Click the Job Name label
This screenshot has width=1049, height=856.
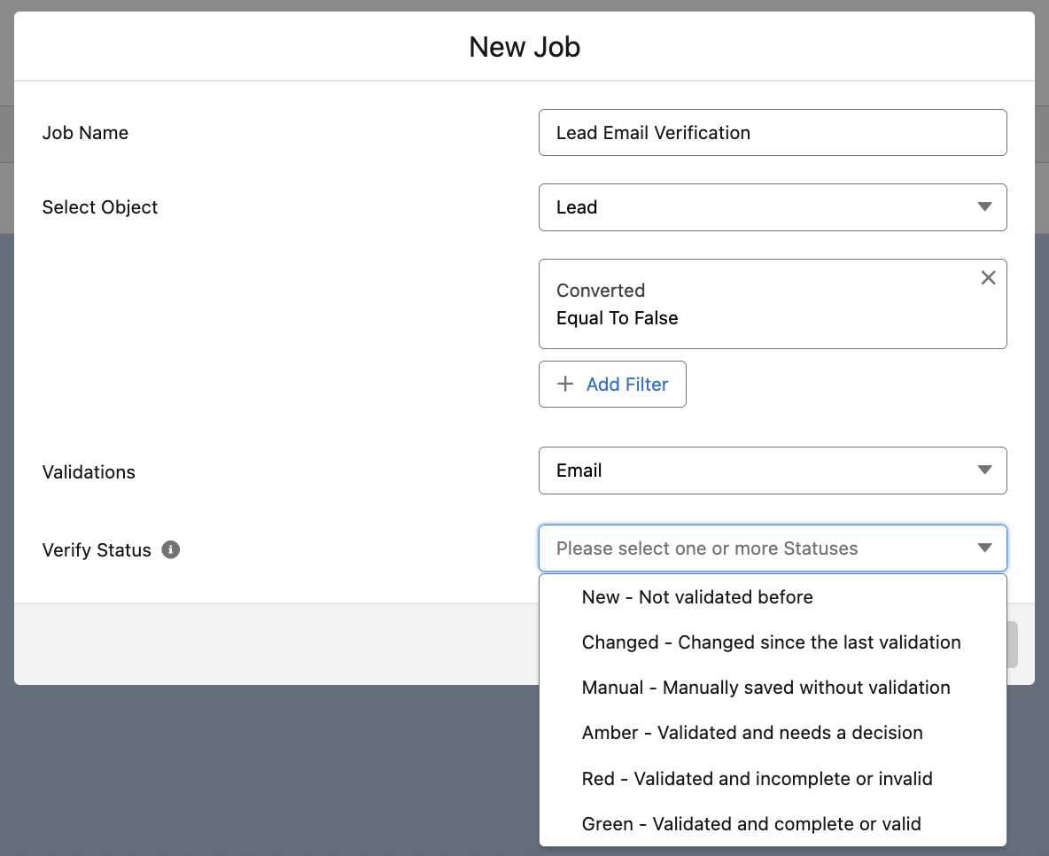coord(85,133)
